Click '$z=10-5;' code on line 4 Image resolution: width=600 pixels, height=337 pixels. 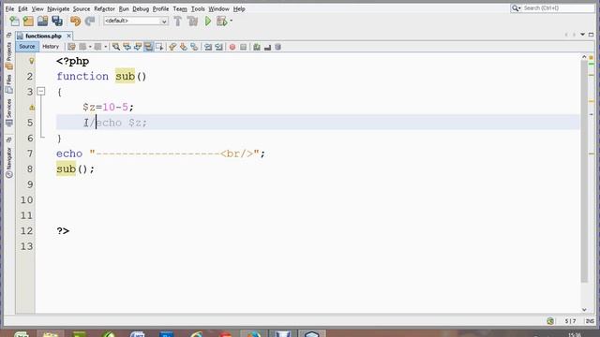tap(109, 108)
